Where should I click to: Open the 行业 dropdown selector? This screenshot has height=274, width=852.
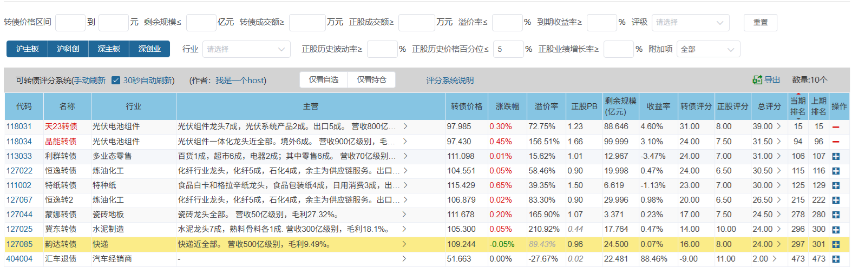point(246,49)
